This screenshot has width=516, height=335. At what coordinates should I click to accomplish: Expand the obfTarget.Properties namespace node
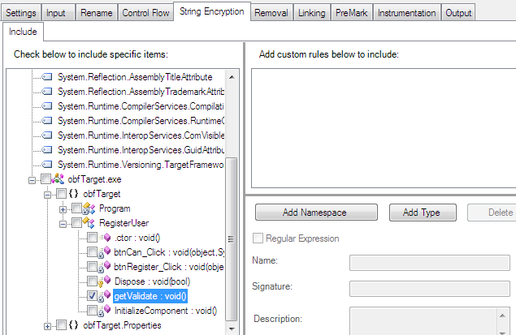pos(48,325)
